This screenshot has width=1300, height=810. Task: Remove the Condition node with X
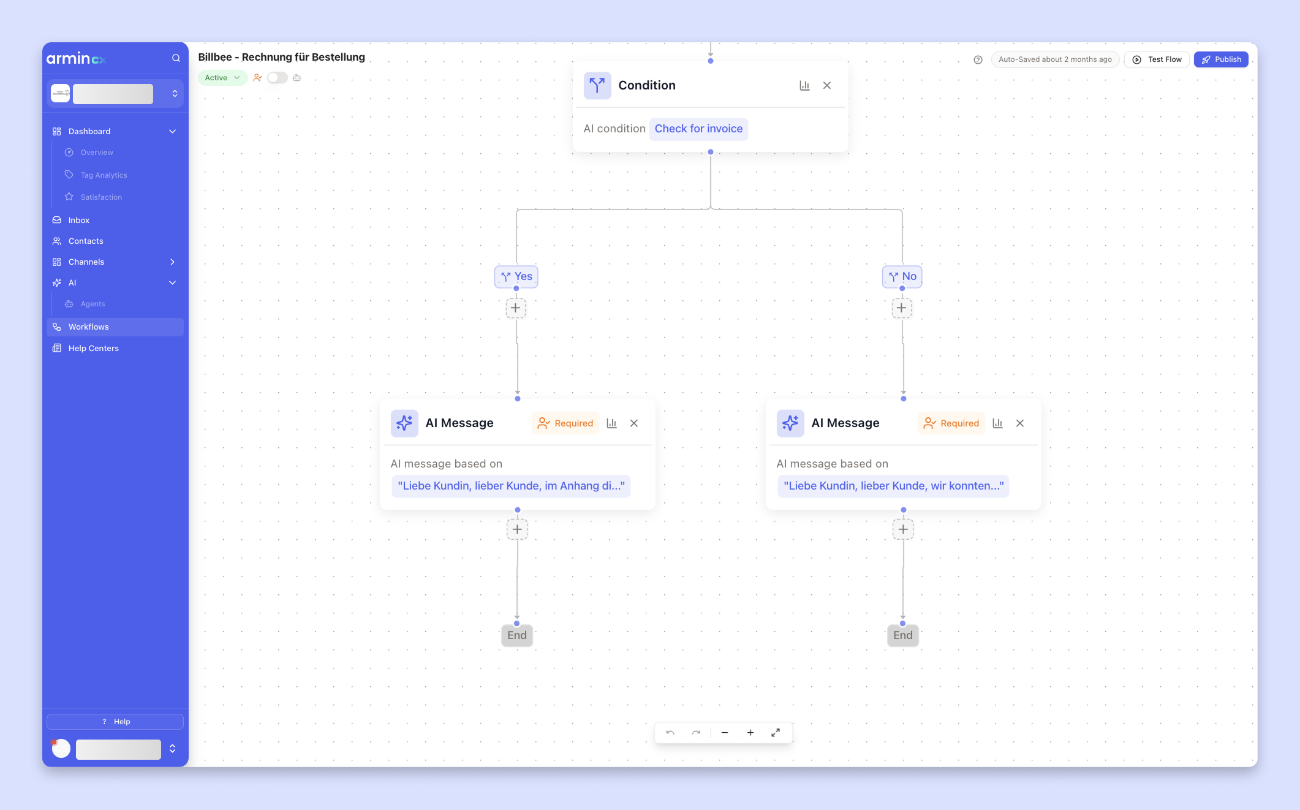point(827,86)
